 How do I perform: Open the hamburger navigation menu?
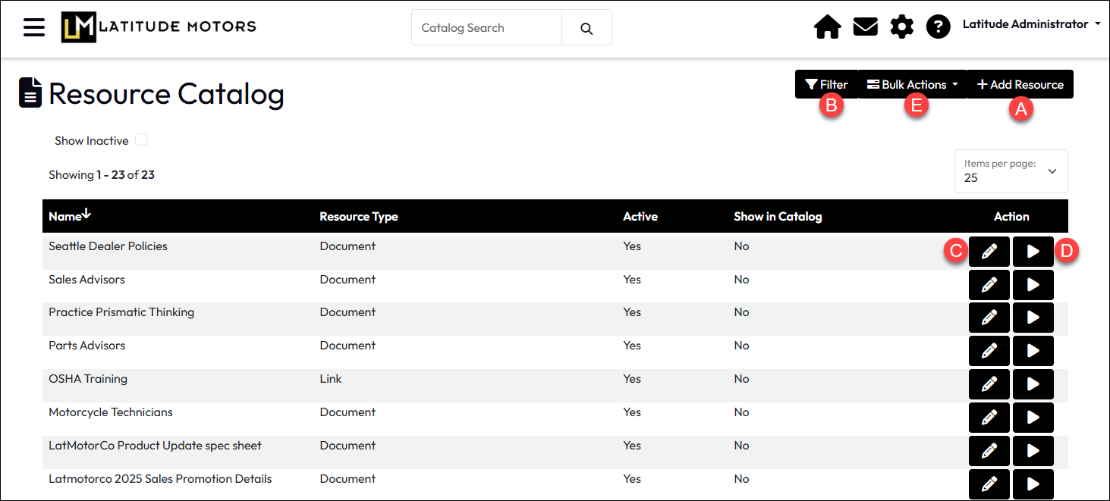coord(34,27)
